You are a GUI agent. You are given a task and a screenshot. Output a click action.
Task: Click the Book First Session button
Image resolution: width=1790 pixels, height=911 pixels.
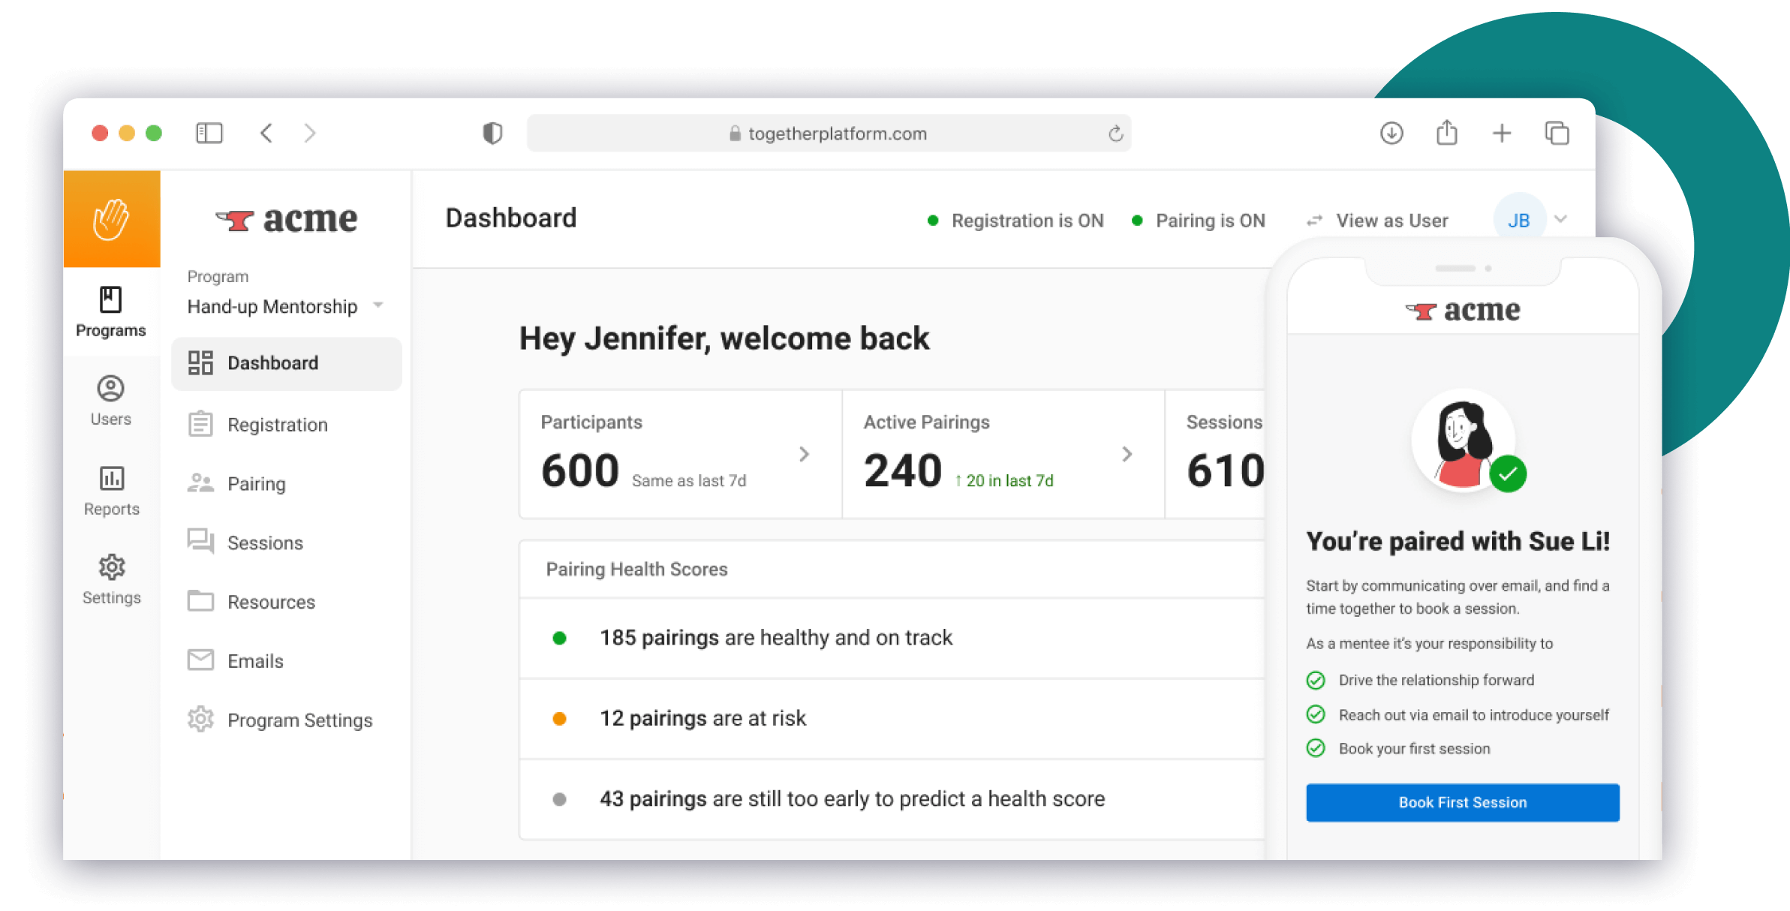pyautogui.click(x=1463, y=802)
